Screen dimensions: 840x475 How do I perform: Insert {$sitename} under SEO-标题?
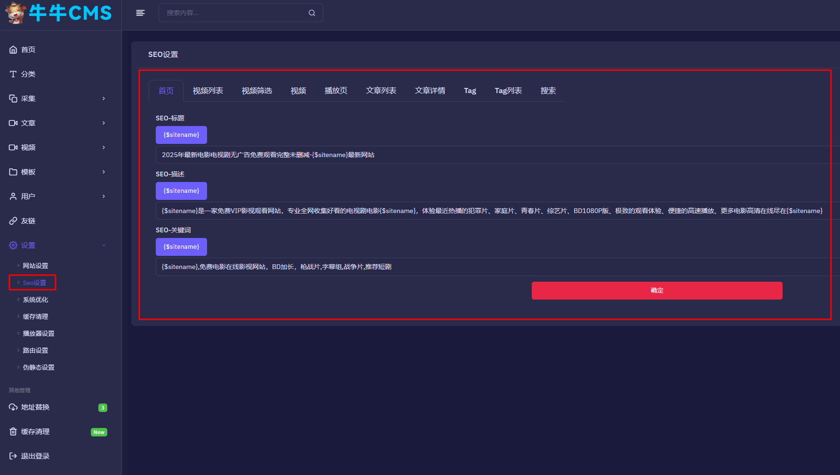pos(181,135)
